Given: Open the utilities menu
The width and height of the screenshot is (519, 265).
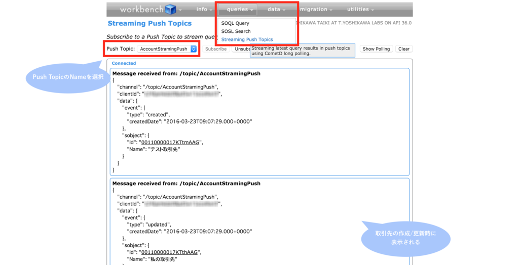Looking at the screenshot, I should pyautogui.click(x=360, y=10).
